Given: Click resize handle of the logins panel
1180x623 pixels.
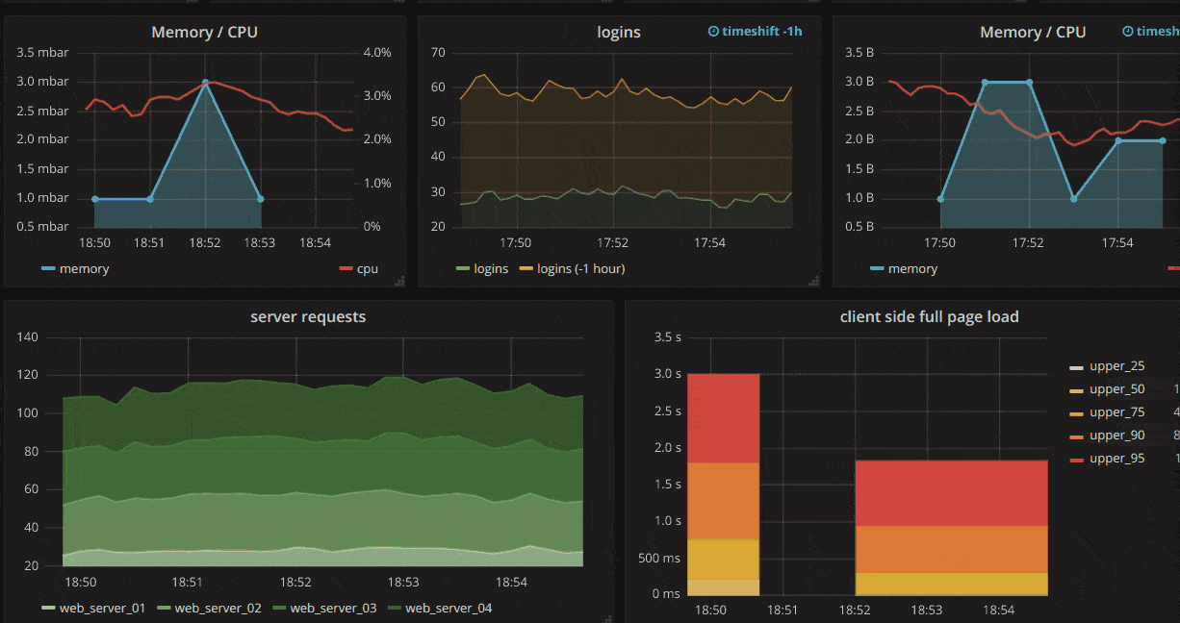Looking at the screenshot, I should [x=814, y=281].
